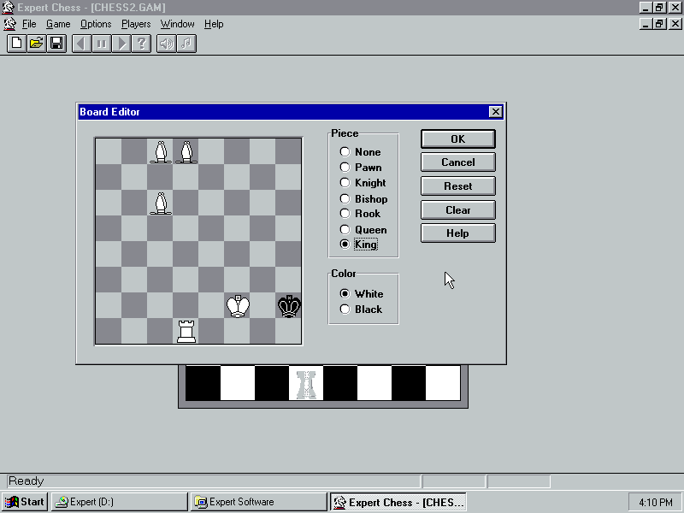Switch to Expert (D:) taskbar window

click(119, 502)
